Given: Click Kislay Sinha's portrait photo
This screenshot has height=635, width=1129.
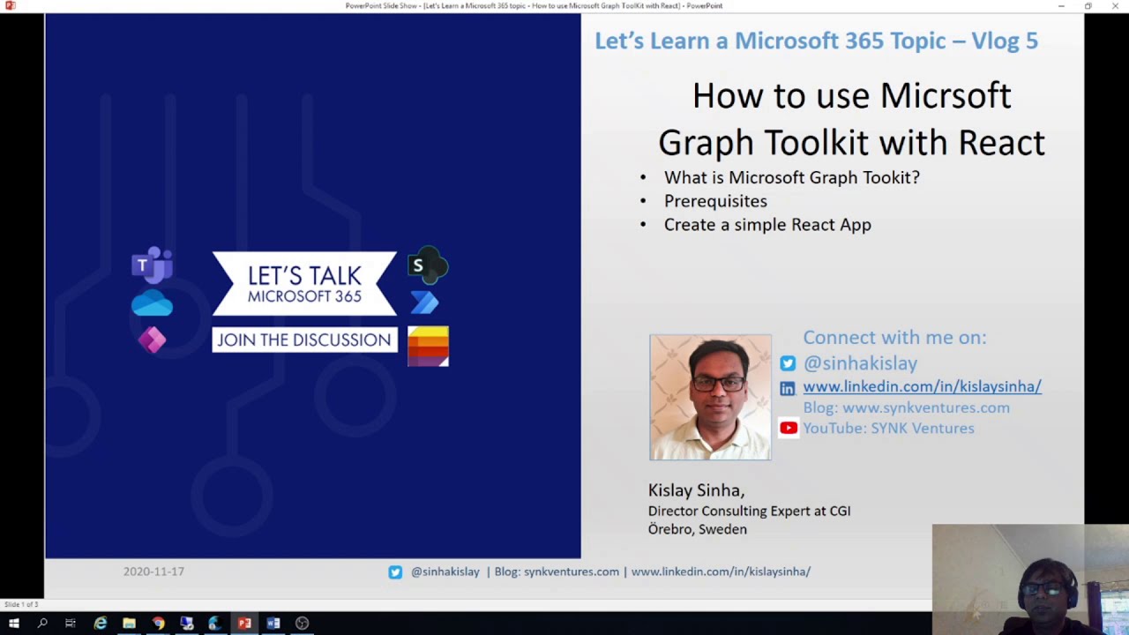Looking at the screenshot, I should pyautogui.click(x=710, y=397).
